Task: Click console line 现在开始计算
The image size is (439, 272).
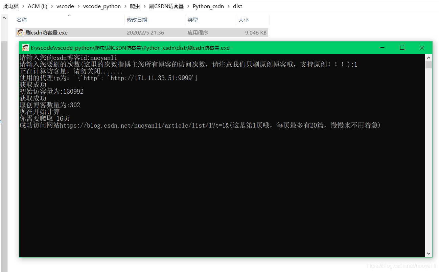Action: tap(40, 112)
